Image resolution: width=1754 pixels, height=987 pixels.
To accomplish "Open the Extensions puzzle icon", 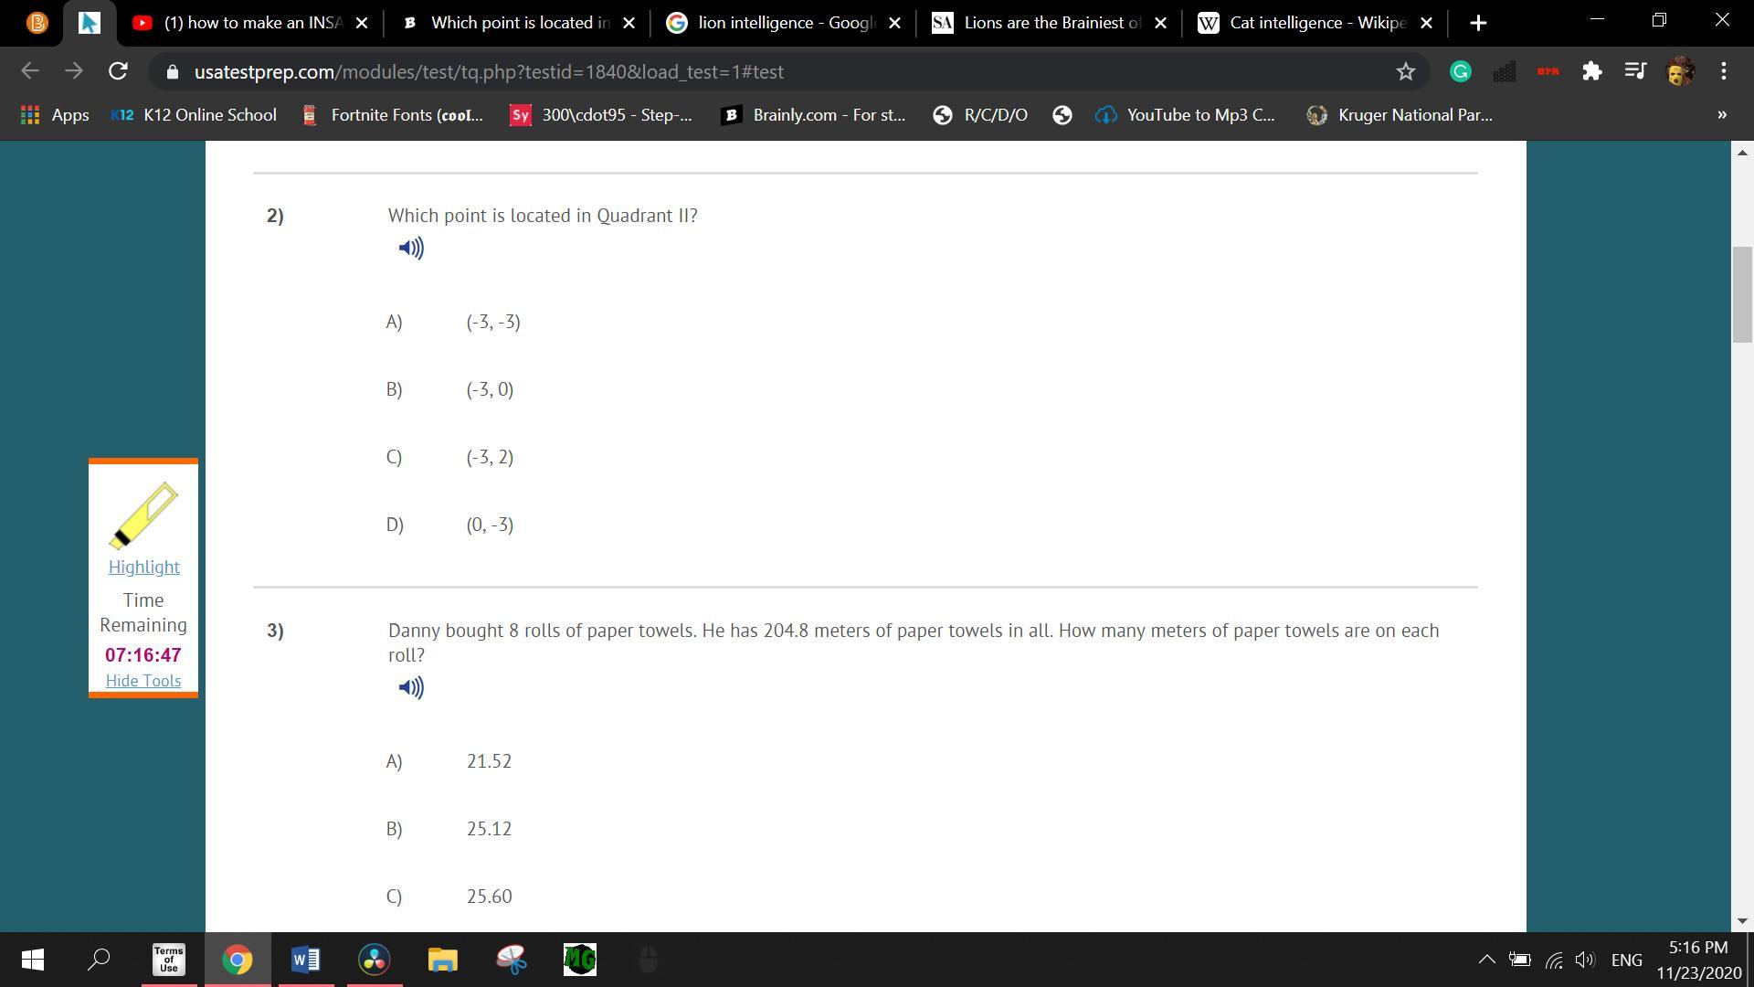I will tap(1591, 71).
